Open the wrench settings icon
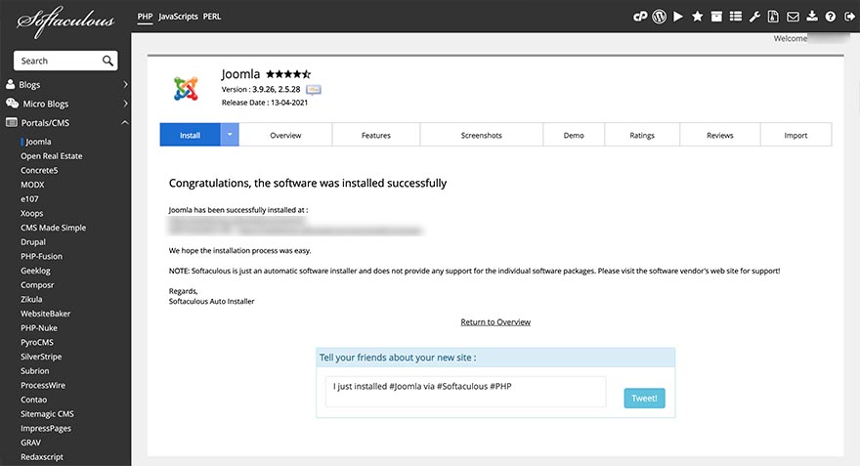Viewport: 860px width, 466px height. pyautogui.click(x=754, y=17)
